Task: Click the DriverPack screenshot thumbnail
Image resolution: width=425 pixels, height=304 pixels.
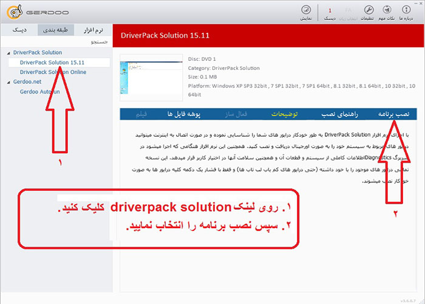Action: click(151, 78)
